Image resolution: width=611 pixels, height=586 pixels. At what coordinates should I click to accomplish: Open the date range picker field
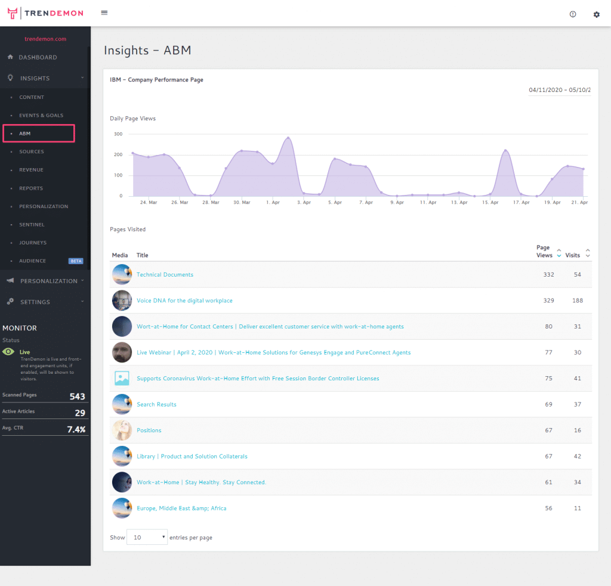[559, 90]
